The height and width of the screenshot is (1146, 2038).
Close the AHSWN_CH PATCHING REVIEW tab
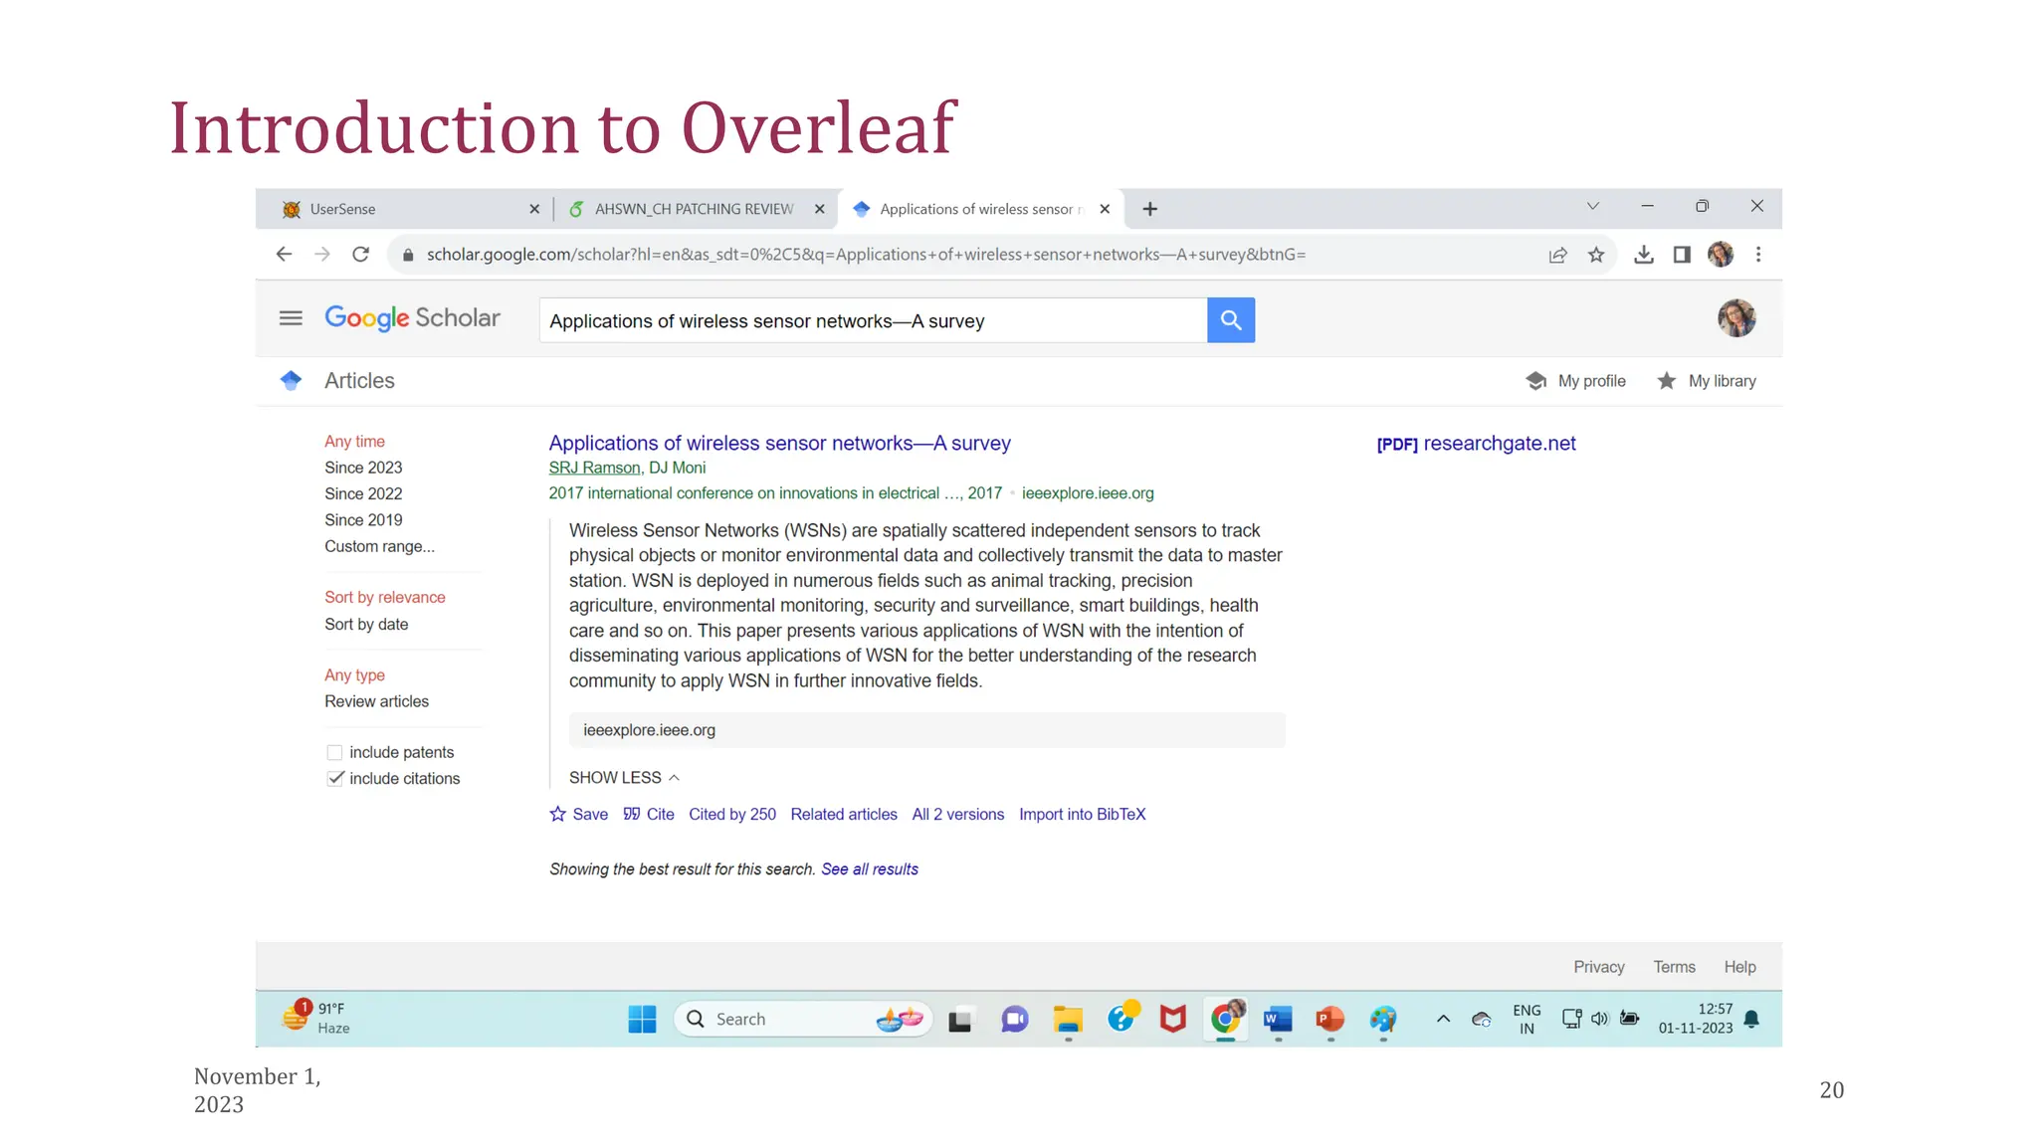point(820,209)
